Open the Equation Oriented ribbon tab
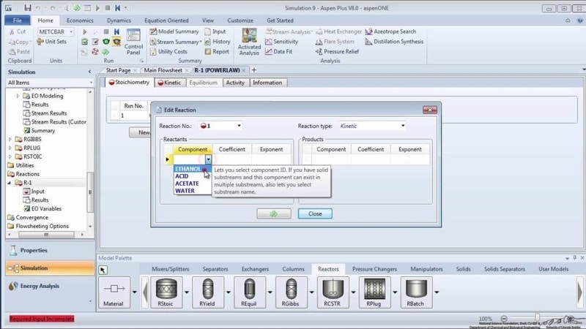The width and height of the screenshot is (586, 329). tap(166, 20)
